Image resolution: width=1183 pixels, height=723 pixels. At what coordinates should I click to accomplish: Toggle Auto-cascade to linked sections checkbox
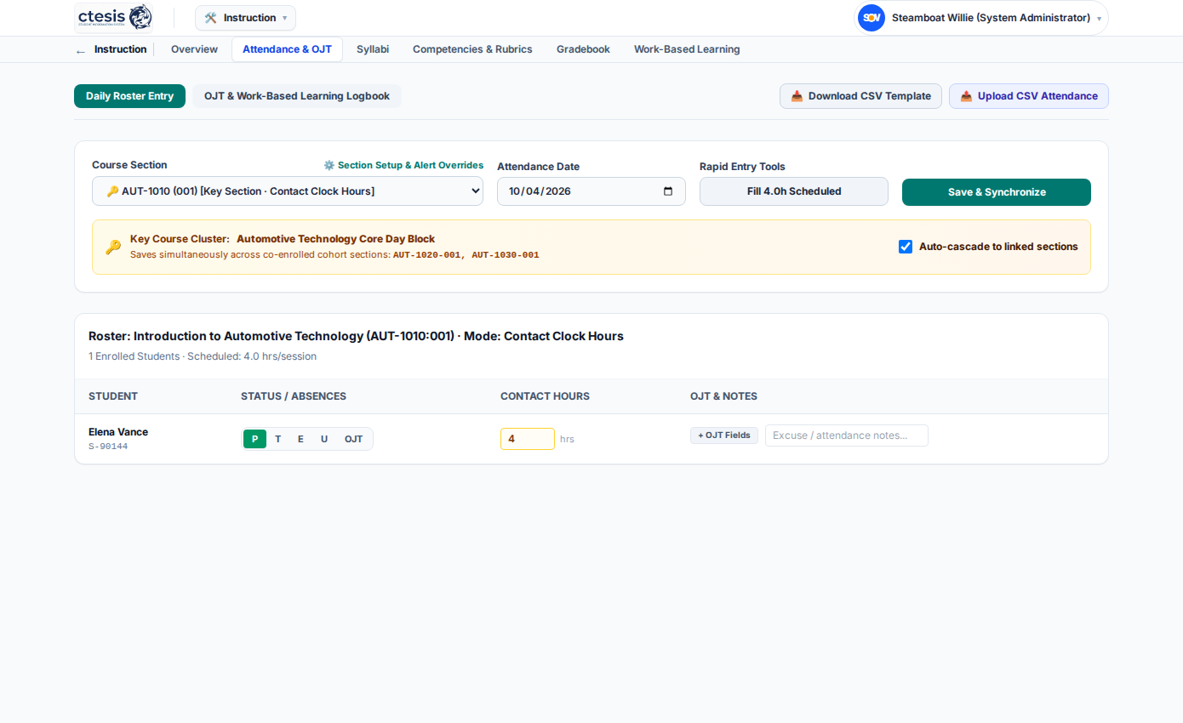coord(906,247)
